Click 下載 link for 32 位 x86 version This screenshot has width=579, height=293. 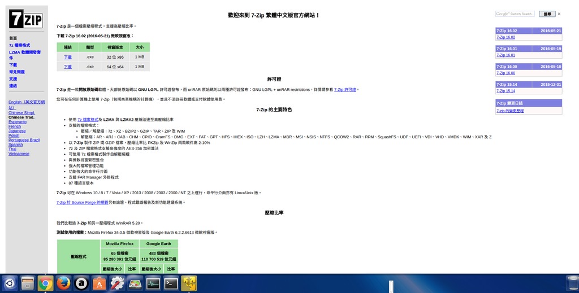68,57
